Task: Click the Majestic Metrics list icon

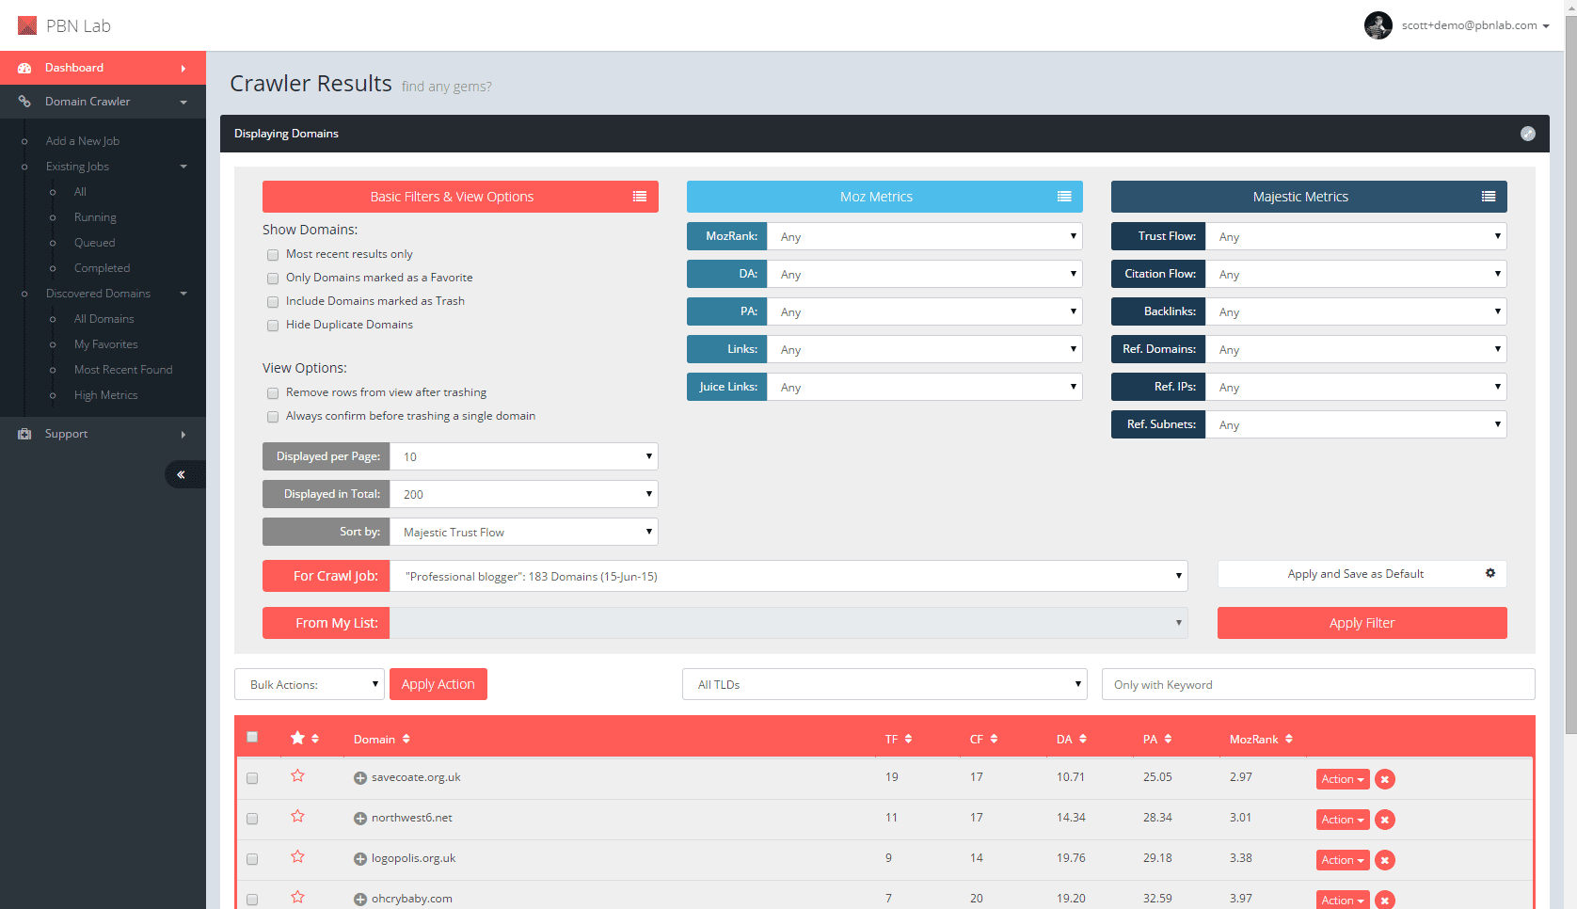Action: click(x=1488, y=197)
